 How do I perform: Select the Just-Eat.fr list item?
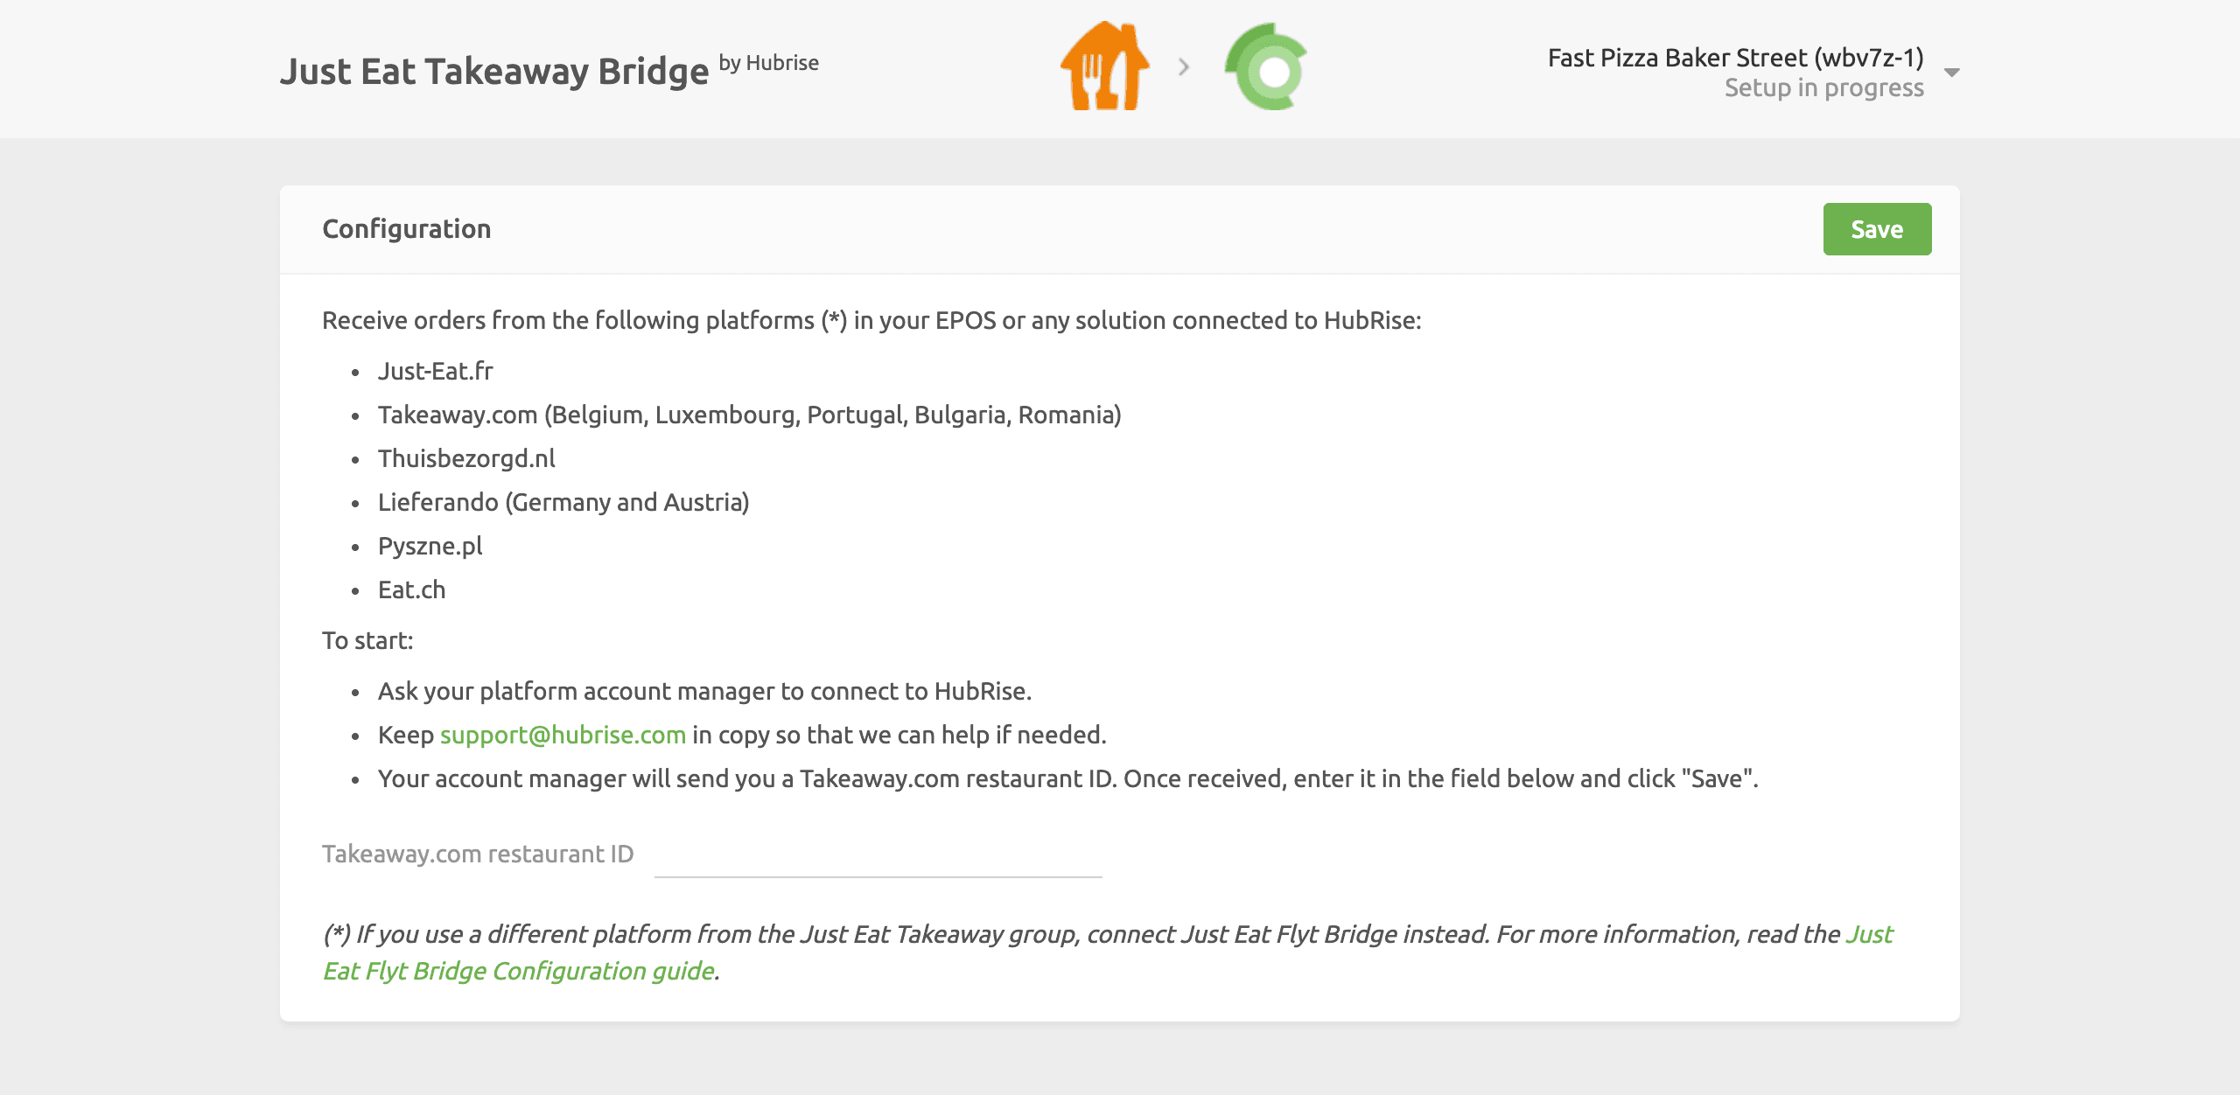[436, 371]
